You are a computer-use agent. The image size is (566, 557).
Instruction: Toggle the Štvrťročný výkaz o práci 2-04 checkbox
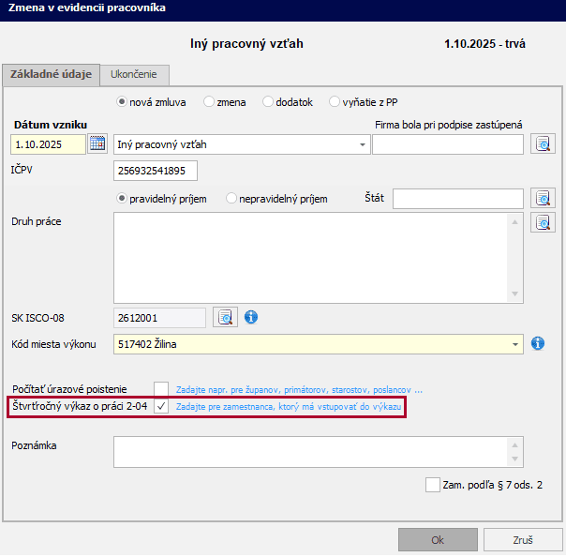coord(162,407)
